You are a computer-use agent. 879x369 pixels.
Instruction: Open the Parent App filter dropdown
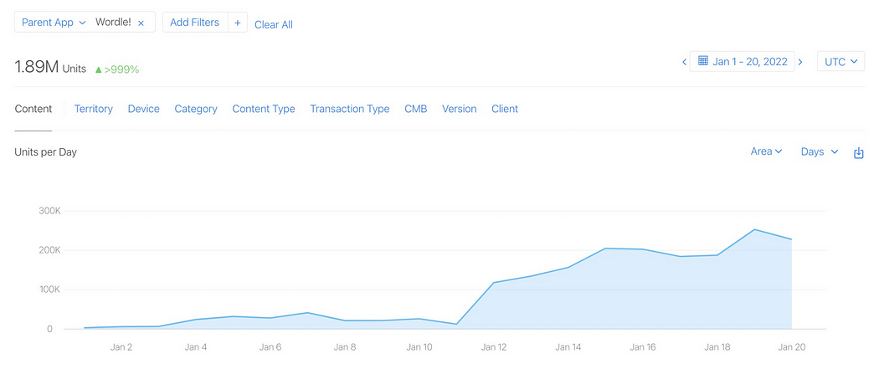pyautogui.click(x=54, y=23)
